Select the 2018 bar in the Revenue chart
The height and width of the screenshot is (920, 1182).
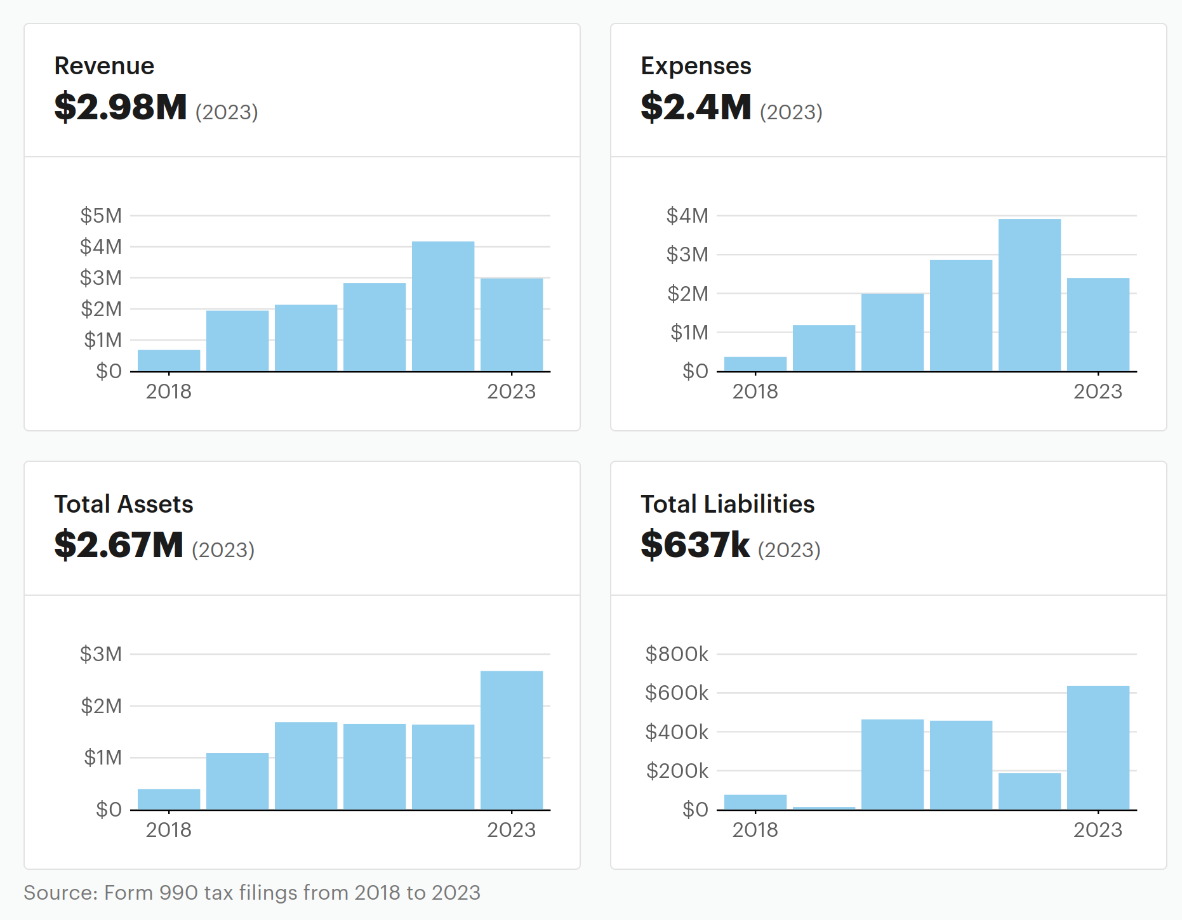click(x=169, y=360)
